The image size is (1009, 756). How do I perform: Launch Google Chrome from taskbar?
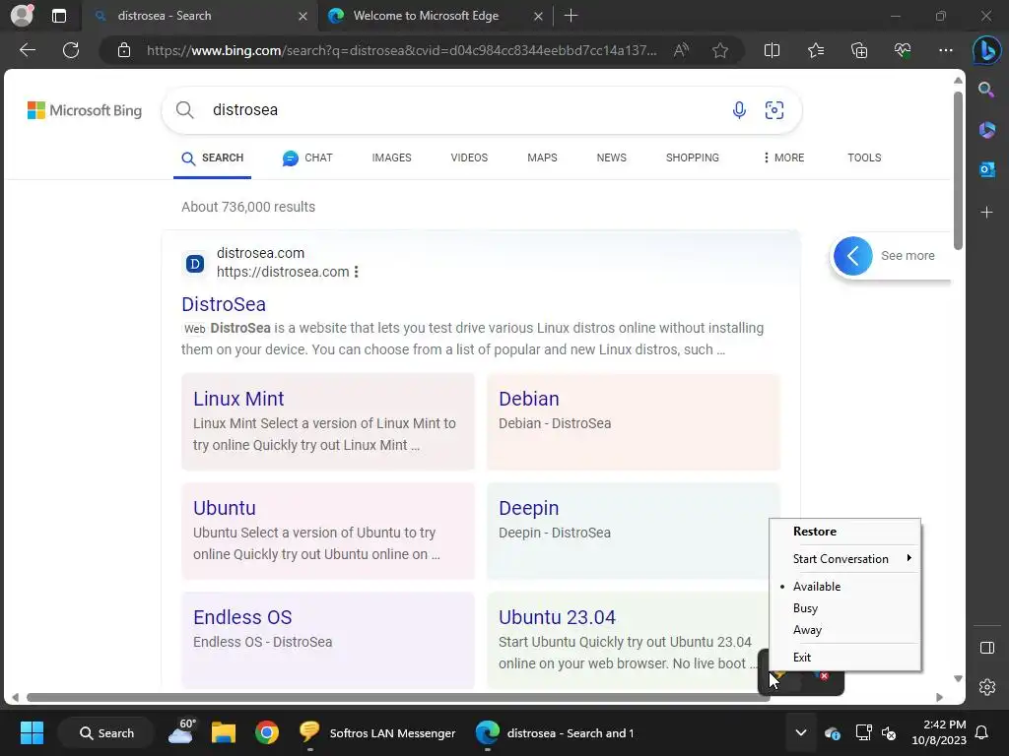(266, 732)
